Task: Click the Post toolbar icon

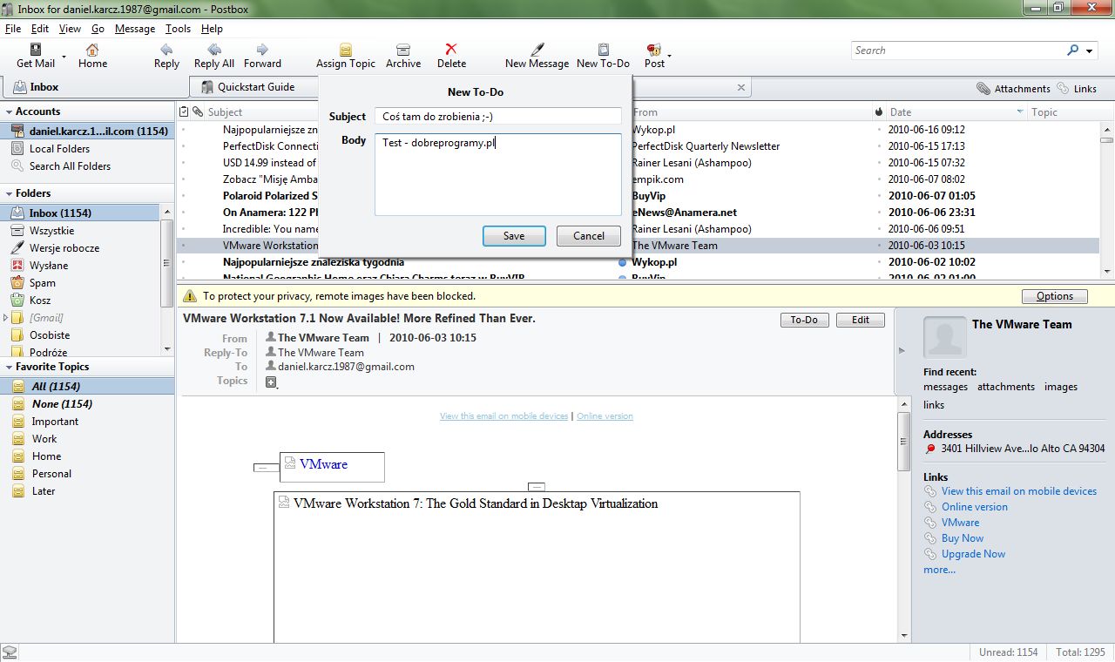Action: pos(653,50)
